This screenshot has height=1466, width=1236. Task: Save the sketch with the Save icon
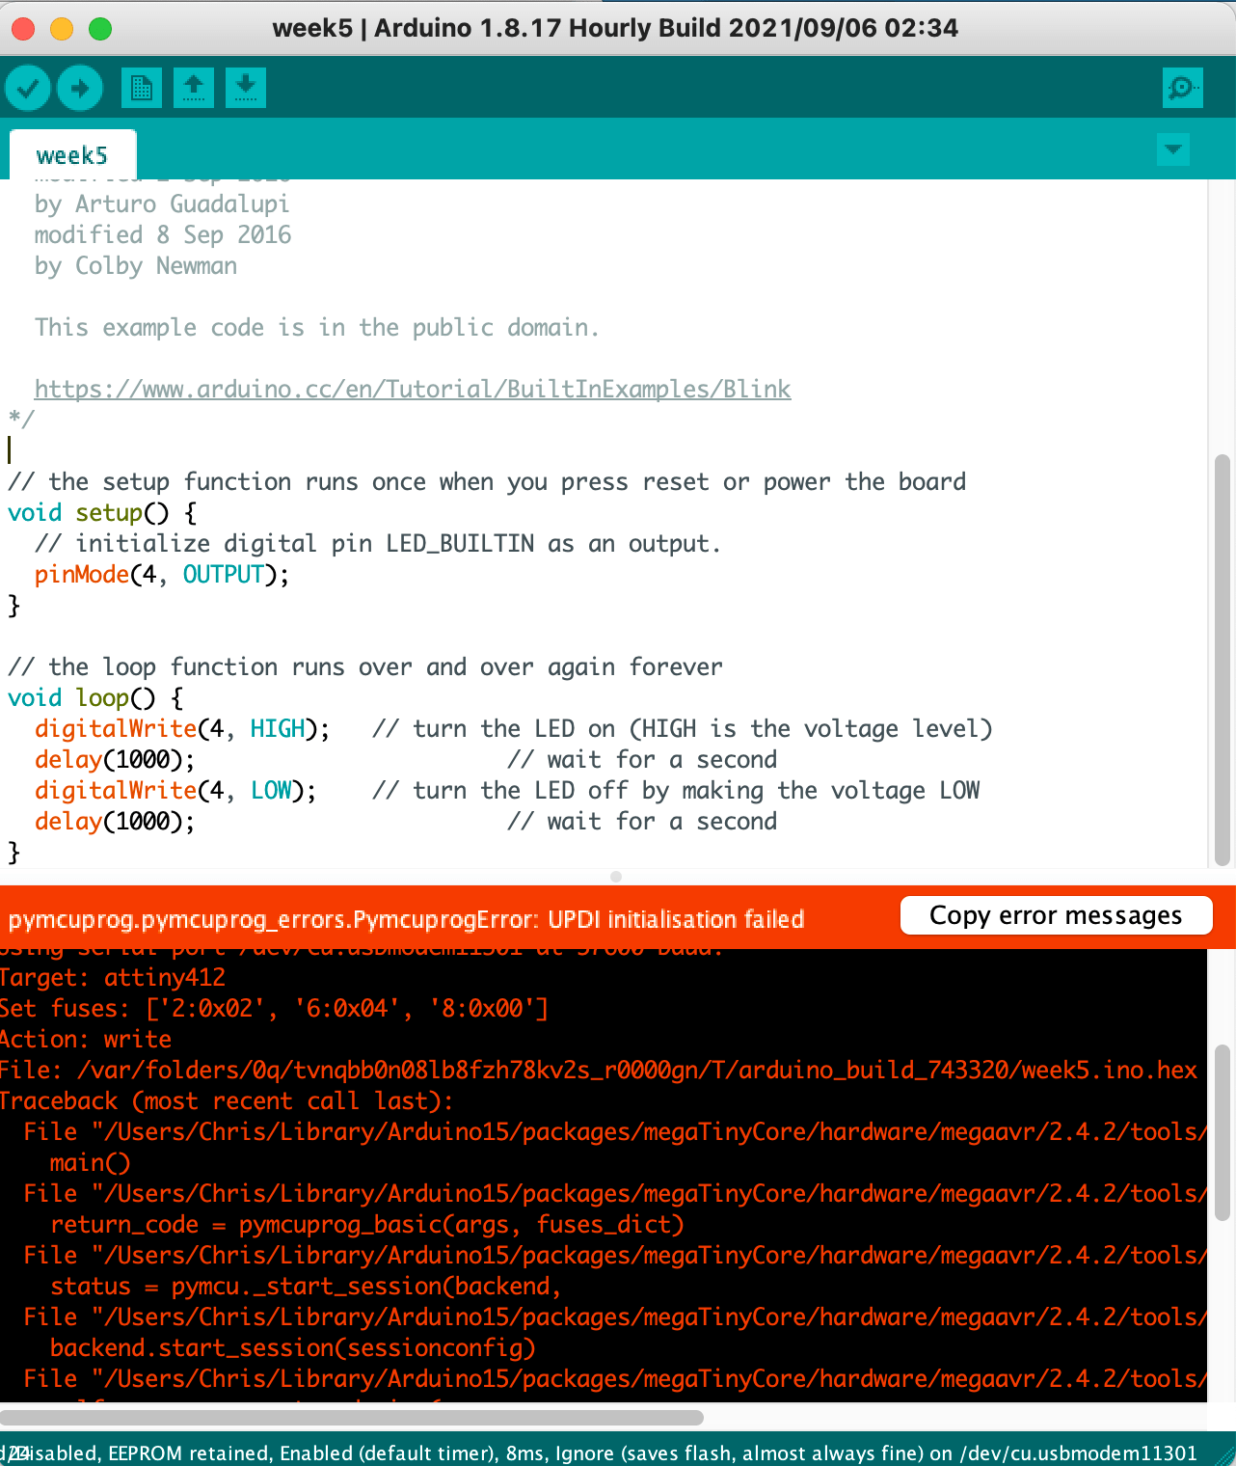point(246,88)
